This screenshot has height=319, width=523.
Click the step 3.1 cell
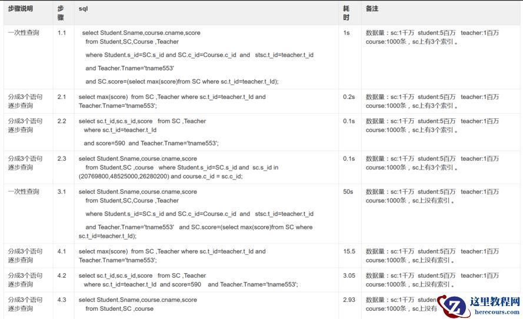click(62, 192)
